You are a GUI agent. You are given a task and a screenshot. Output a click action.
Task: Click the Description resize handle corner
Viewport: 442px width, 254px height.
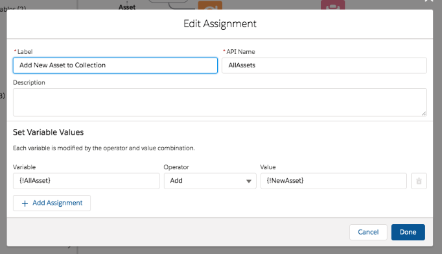pos(424,113)
